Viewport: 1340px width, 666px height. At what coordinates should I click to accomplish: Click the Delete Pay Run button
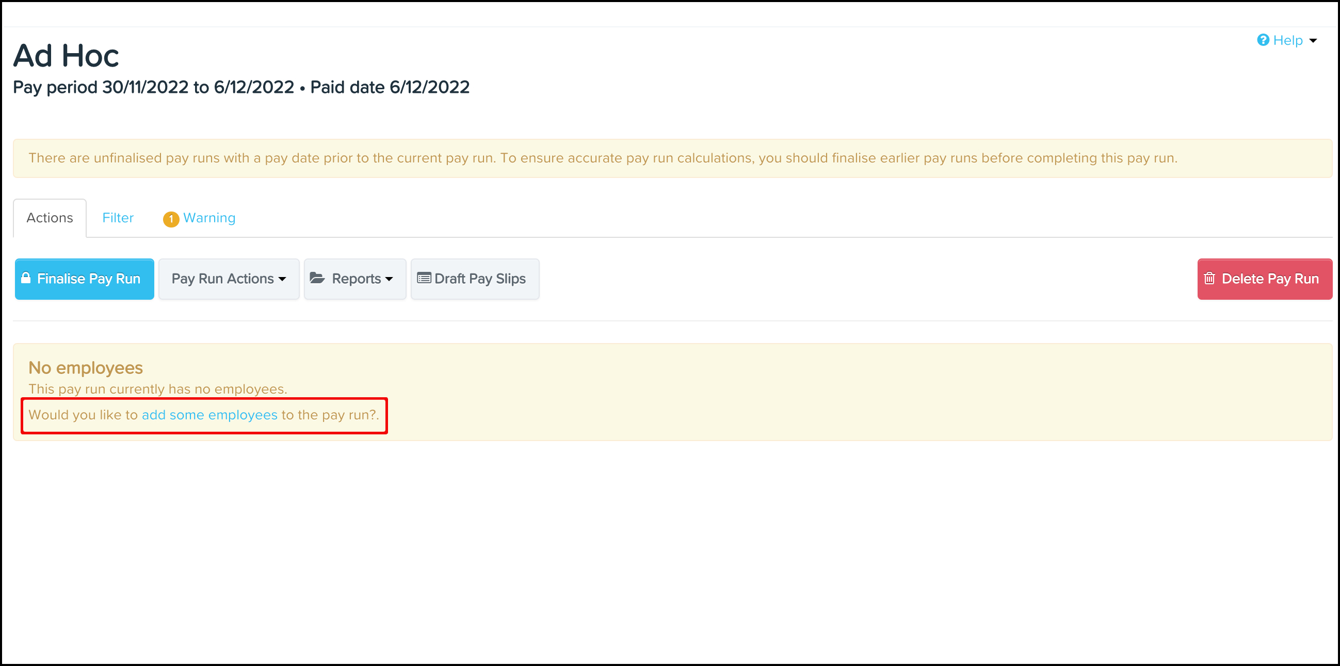tap(1265, 279)
